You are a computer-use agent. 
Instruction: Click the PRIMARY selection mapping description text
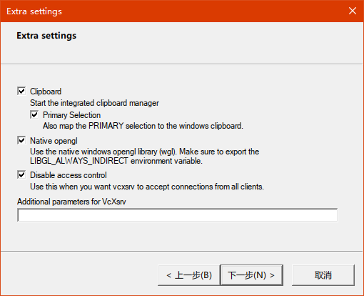click(143, 126)
